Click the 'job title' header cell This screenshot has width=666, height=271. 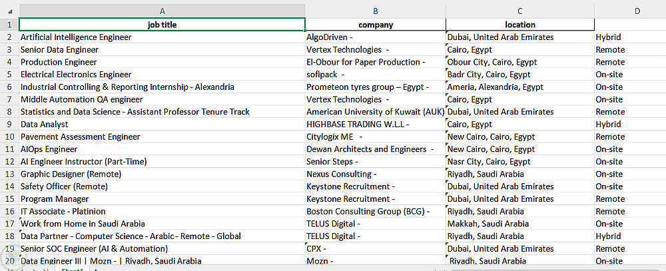coord(163,25)
